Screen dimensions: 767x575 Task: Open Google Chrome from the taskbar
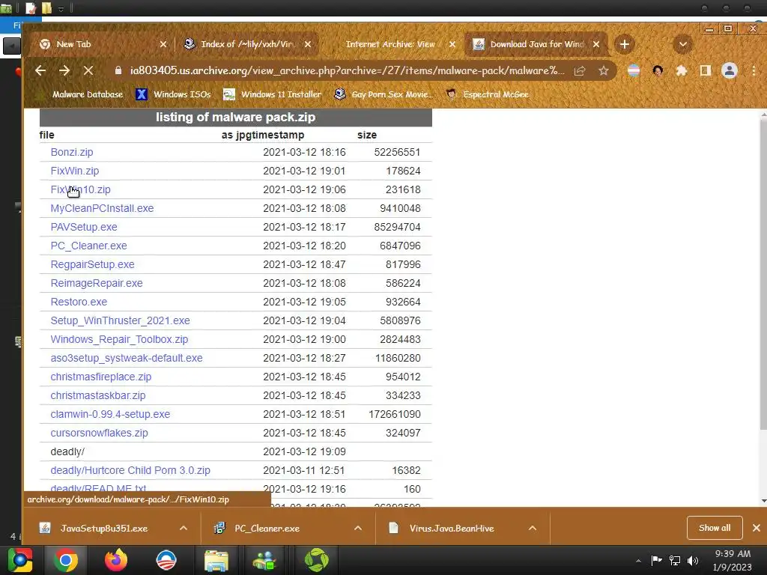coord(66,560)
